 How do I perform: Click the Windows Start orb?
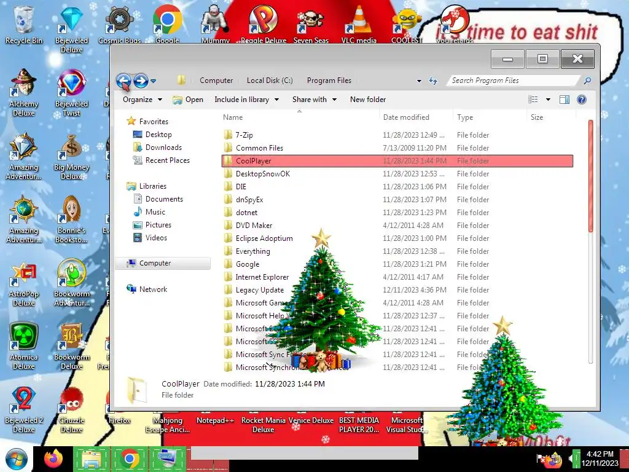pyautogui.click(x=16, y=459)
